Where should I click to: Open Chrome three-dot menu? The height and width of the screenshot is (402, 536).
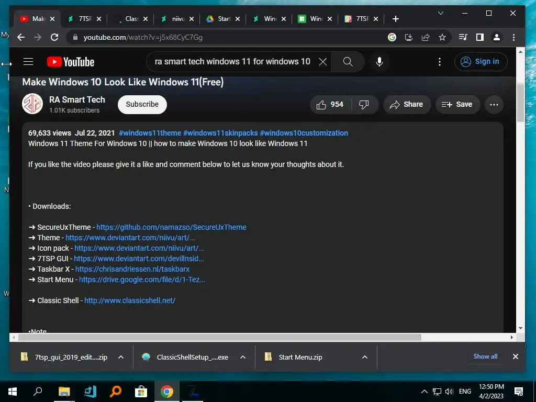[513, 37]
